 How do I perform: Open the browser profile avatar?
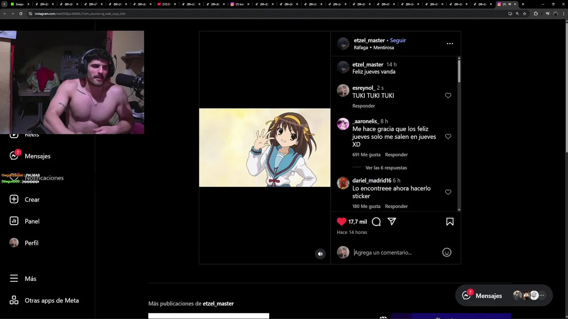pyautogui.click(x=556, y=14)
